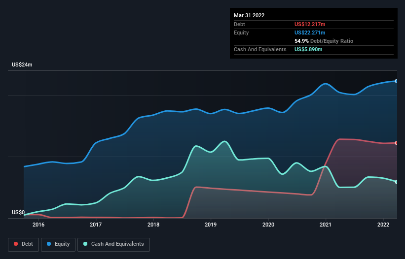Click the Mar 31 2022 tooltip date

point(249,15)
